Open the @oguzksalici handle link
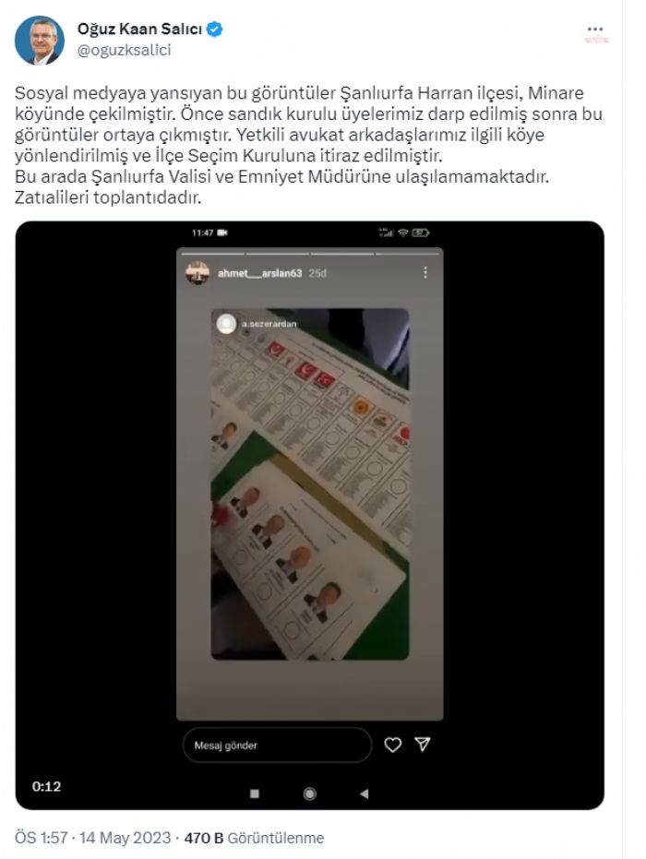The image size is (646, 859). point(125,50)
